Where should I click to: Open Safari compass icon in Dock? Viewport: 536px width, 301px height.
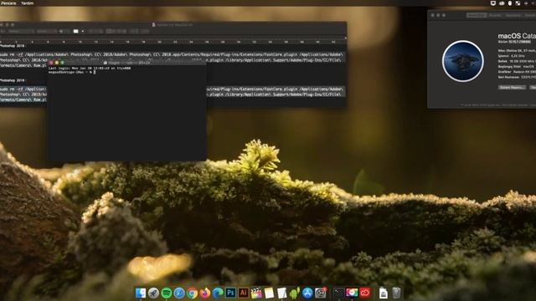pos(179,293)
